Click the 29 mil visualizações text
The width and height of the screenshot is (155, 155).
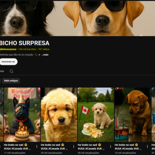52,153
